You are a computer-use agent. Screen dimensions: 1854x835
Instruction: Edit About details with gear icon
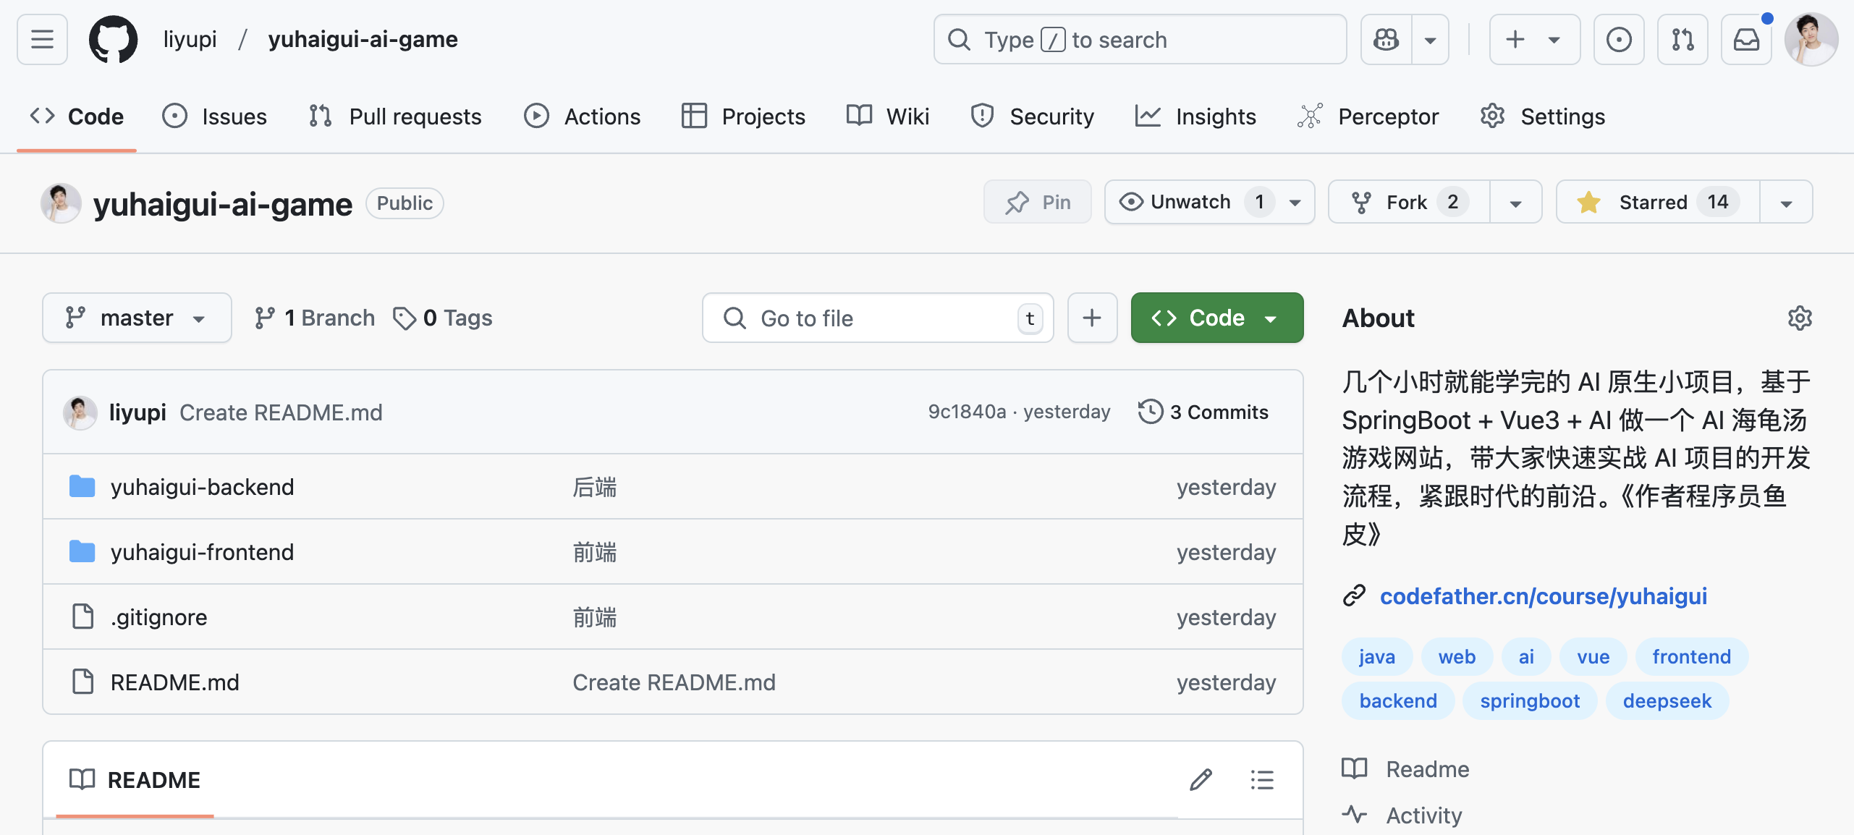point(1800,318)
